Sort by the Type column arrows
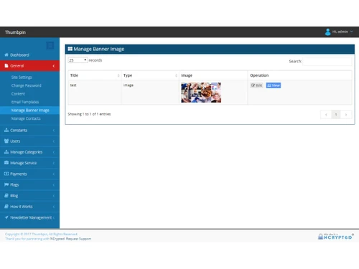 point(176,75)
